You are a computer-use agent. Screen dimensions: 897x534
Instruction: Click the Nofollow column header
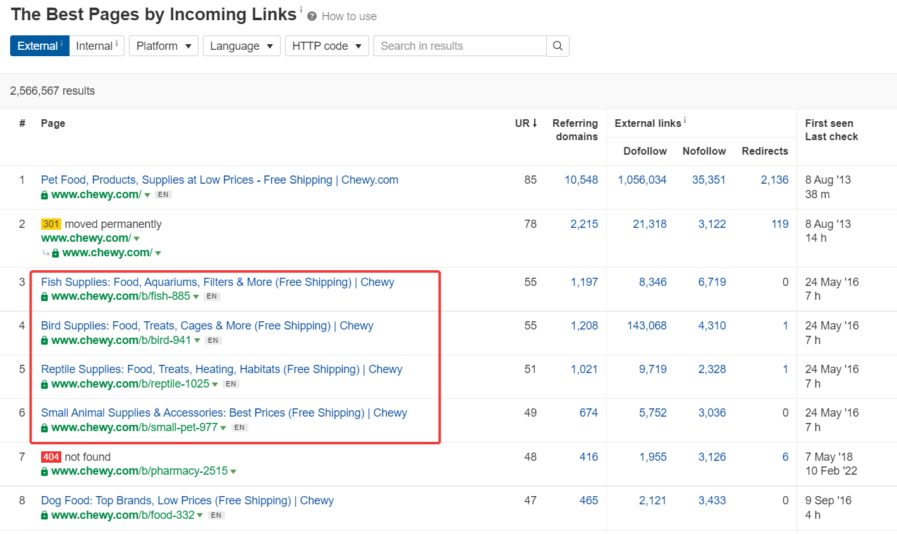704,151
